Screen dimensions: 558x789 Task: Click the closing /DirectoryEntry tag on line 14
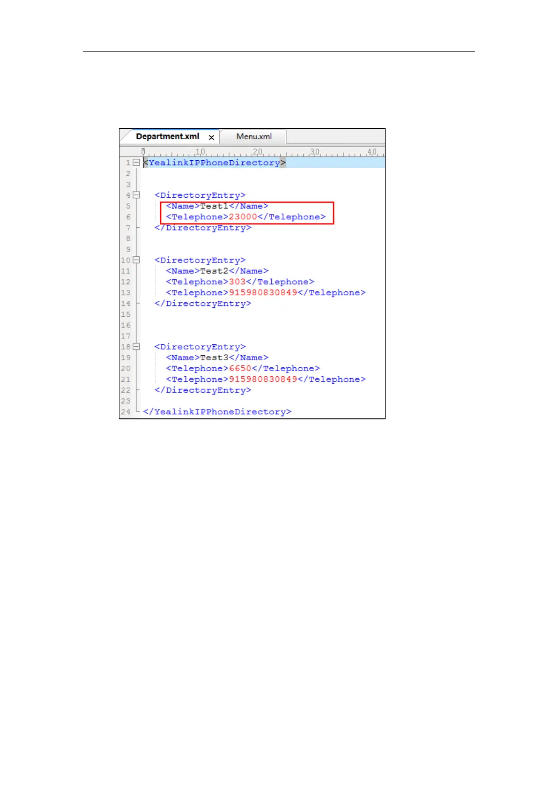pyautogui.click(x=203, y=304)
